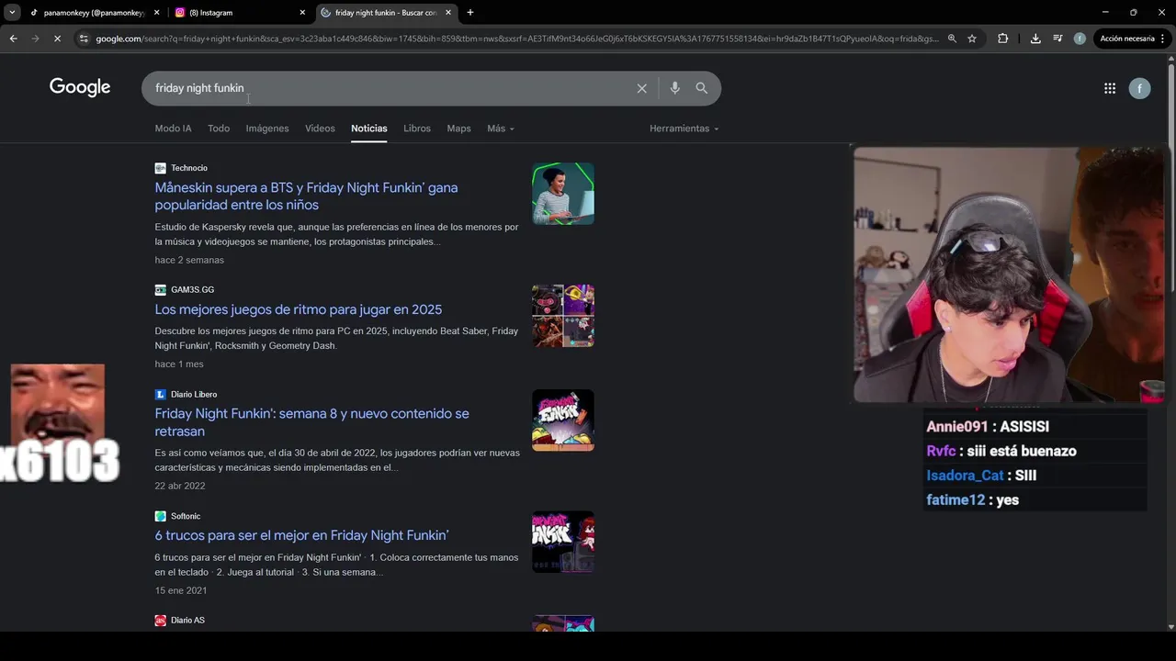Open semana 8 y nuevo contenido article

(x=311, y=422)
